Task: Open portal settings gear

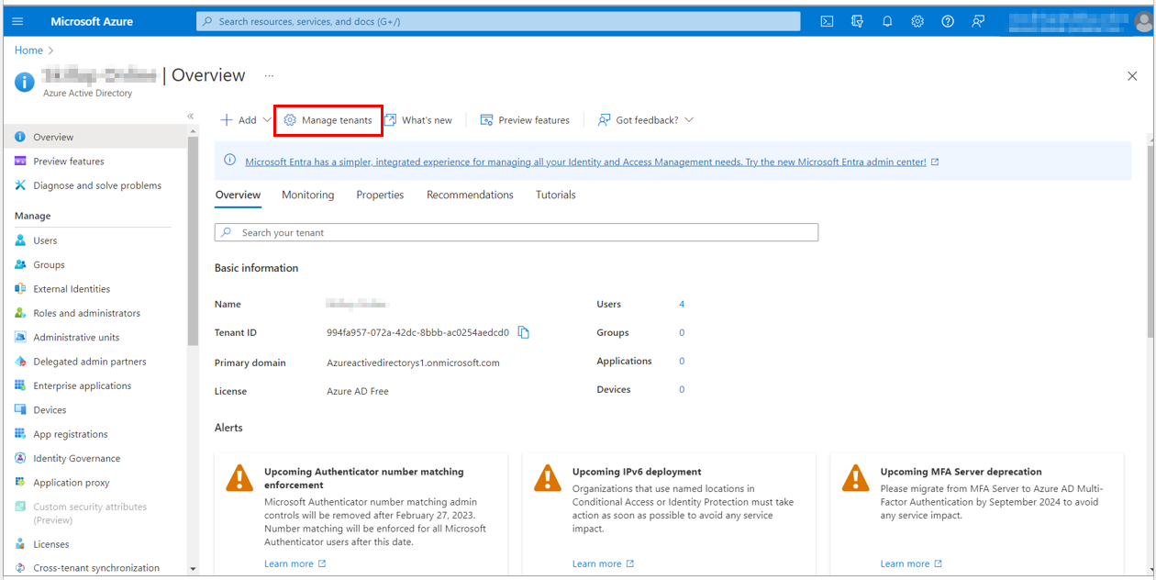Action: (x=917, y=21)
